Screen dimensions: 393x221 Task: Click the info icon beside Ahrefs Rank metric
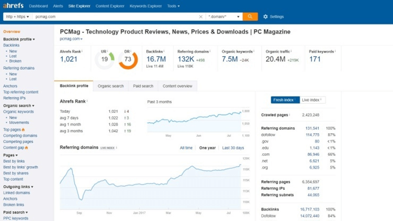pos(82,52)
